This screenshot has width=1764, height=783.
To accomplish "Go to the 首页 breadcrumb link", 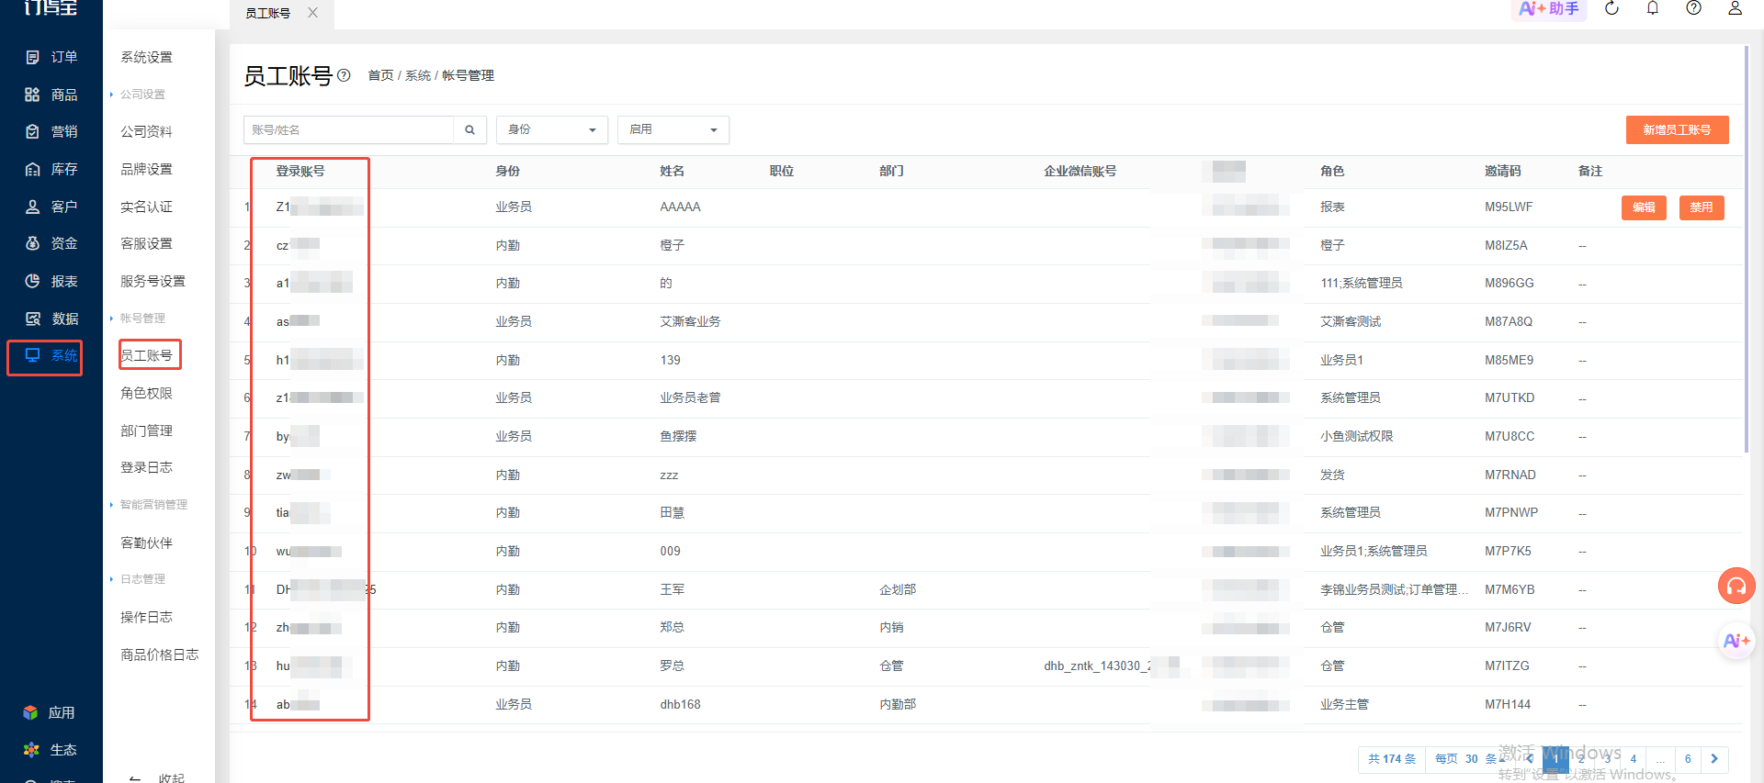I will click(x=380, y=75).
